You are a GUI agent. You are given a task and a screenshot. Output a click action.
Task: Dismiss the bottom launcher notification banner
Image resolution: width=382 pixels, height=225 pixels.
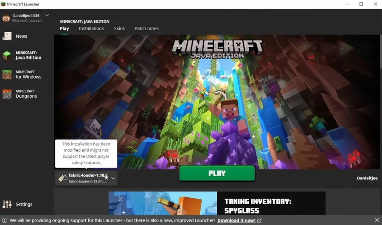point(377,220)
